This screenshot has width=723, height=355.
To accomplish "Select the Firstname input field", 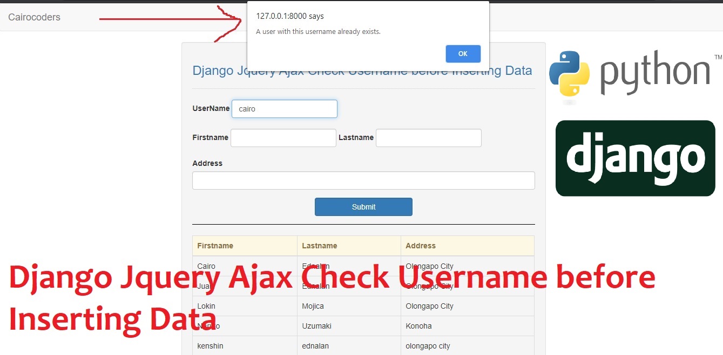I will [283, 137].
